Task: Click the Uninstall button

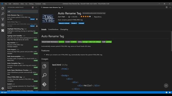Action: [81, 23]
